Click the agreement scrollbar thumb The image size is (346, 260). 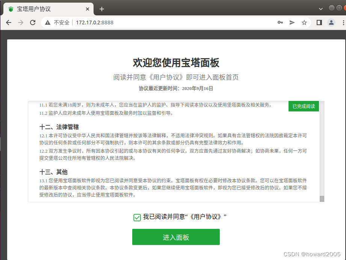(322, 199)
